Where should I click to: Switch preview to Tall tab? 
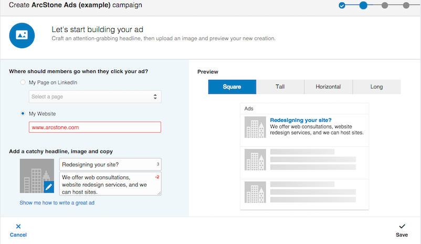pos(280,87)
